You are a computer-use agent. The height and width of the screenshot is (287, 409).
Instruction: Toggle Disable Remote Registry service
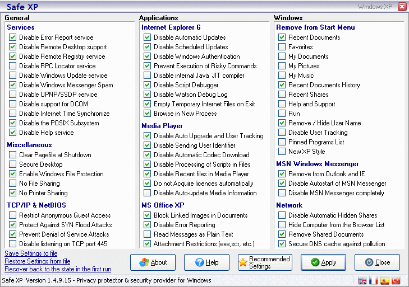12,56
